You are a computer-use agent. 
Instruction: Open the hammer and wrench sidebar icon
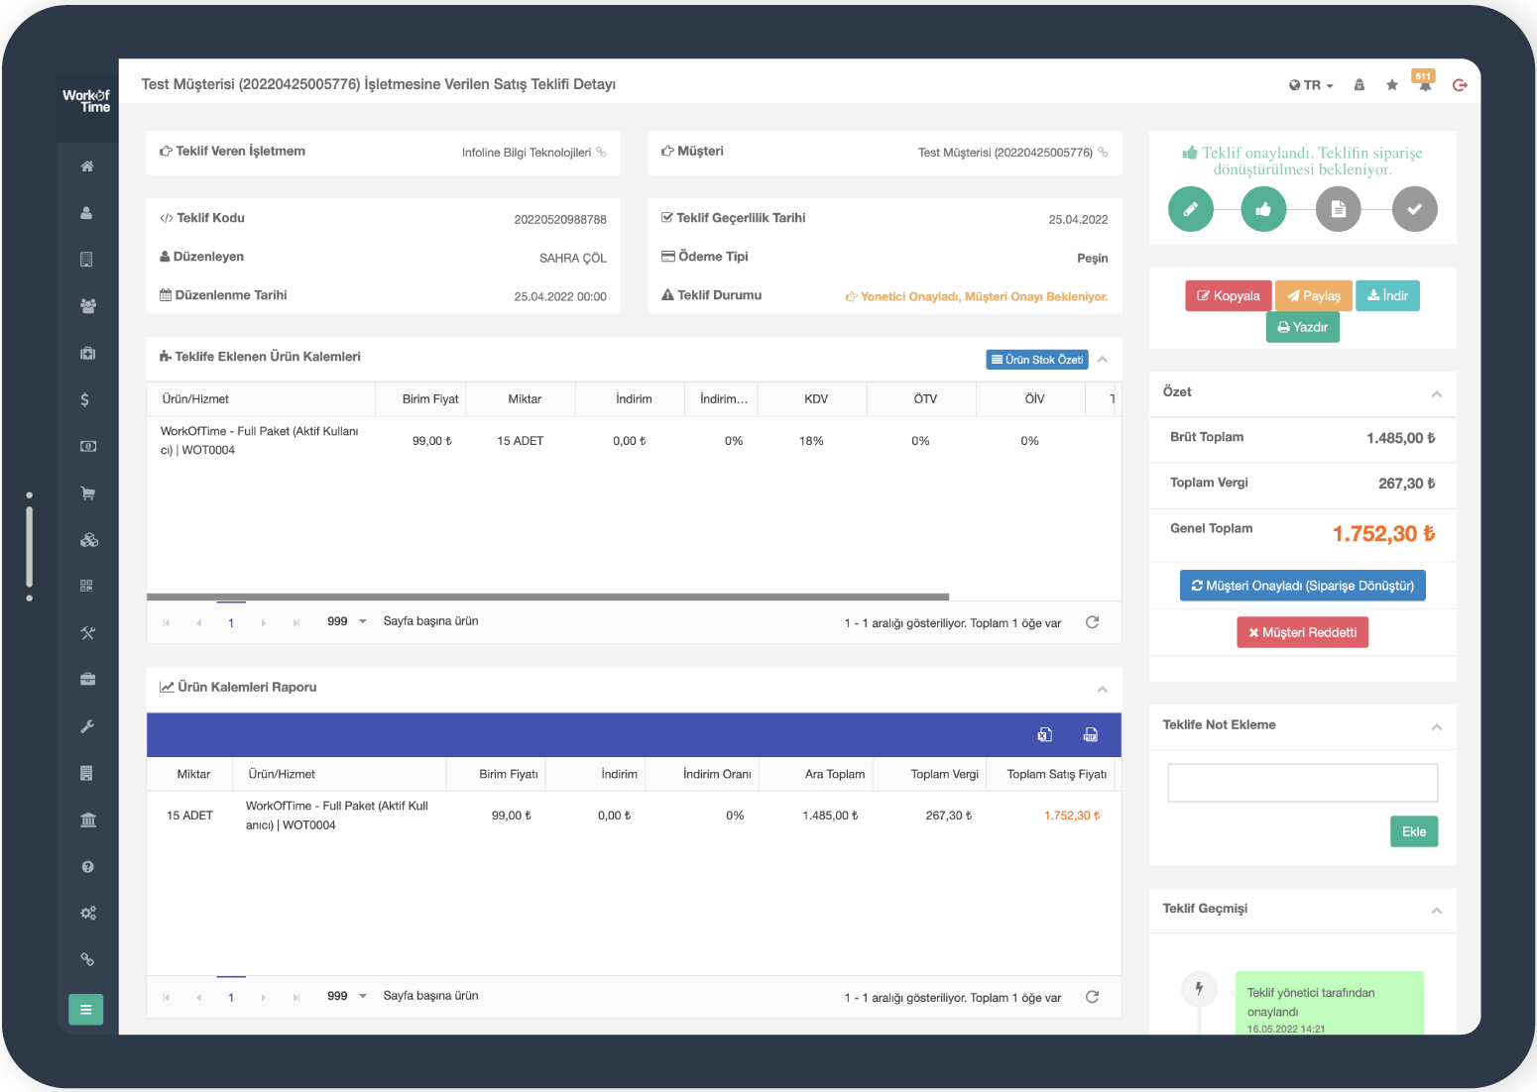pos(87,633)
